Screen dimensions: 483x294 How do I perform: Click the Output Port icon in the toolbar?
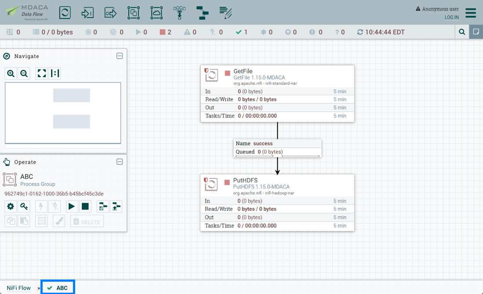pos(110,13)
